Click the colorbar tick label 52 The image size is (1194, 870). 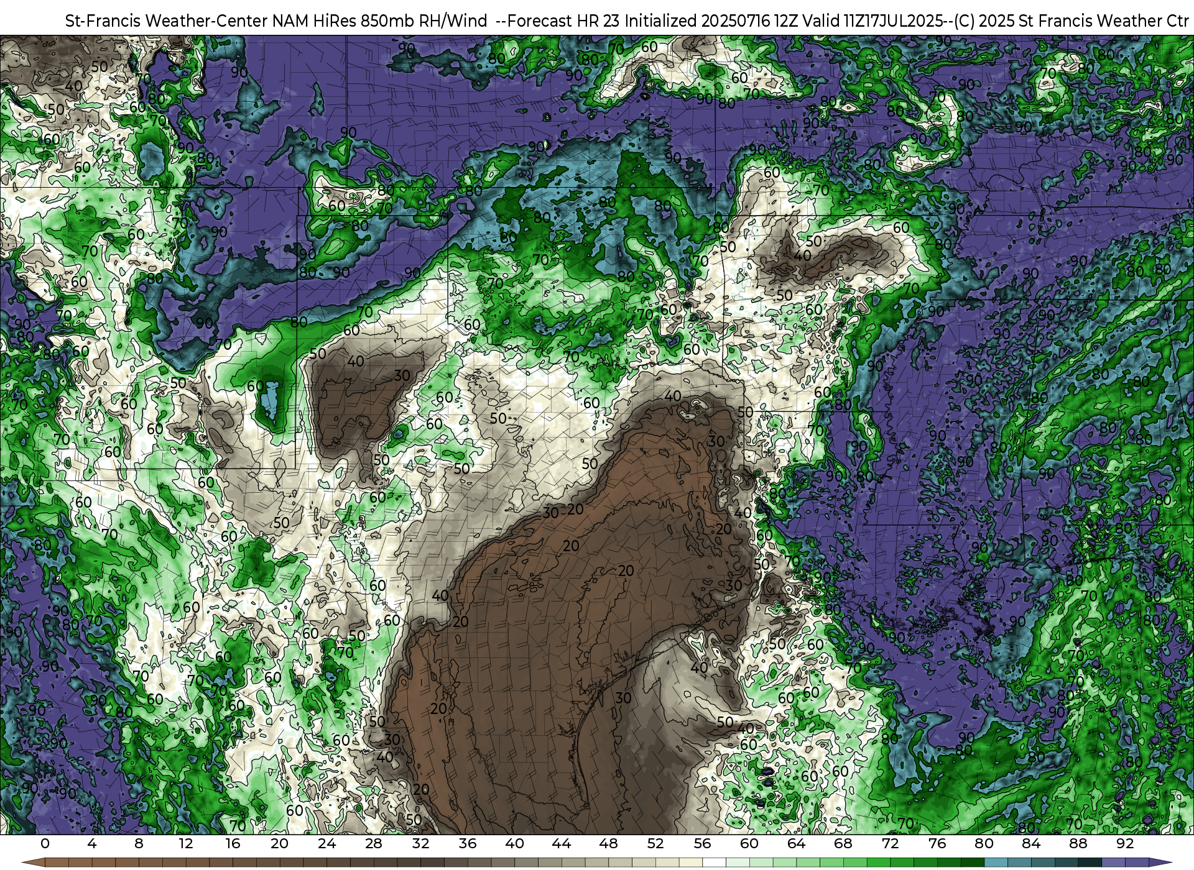pos(655,843)
